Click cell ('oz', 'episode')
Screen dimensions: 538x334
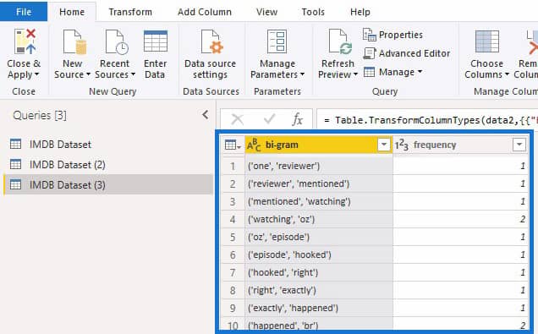coord(319,238)
